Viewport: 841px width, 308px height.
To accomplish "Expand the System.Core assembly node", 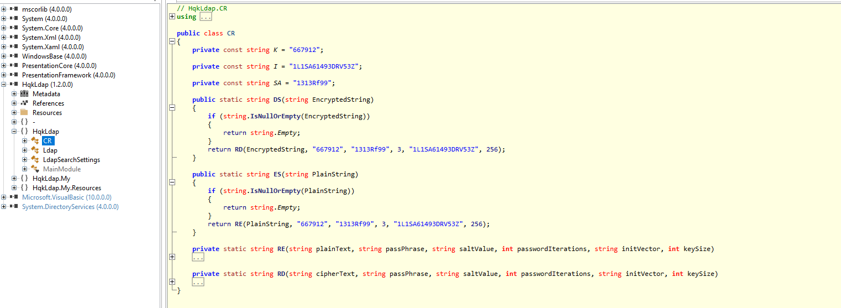I will click(x=4, y=28).
